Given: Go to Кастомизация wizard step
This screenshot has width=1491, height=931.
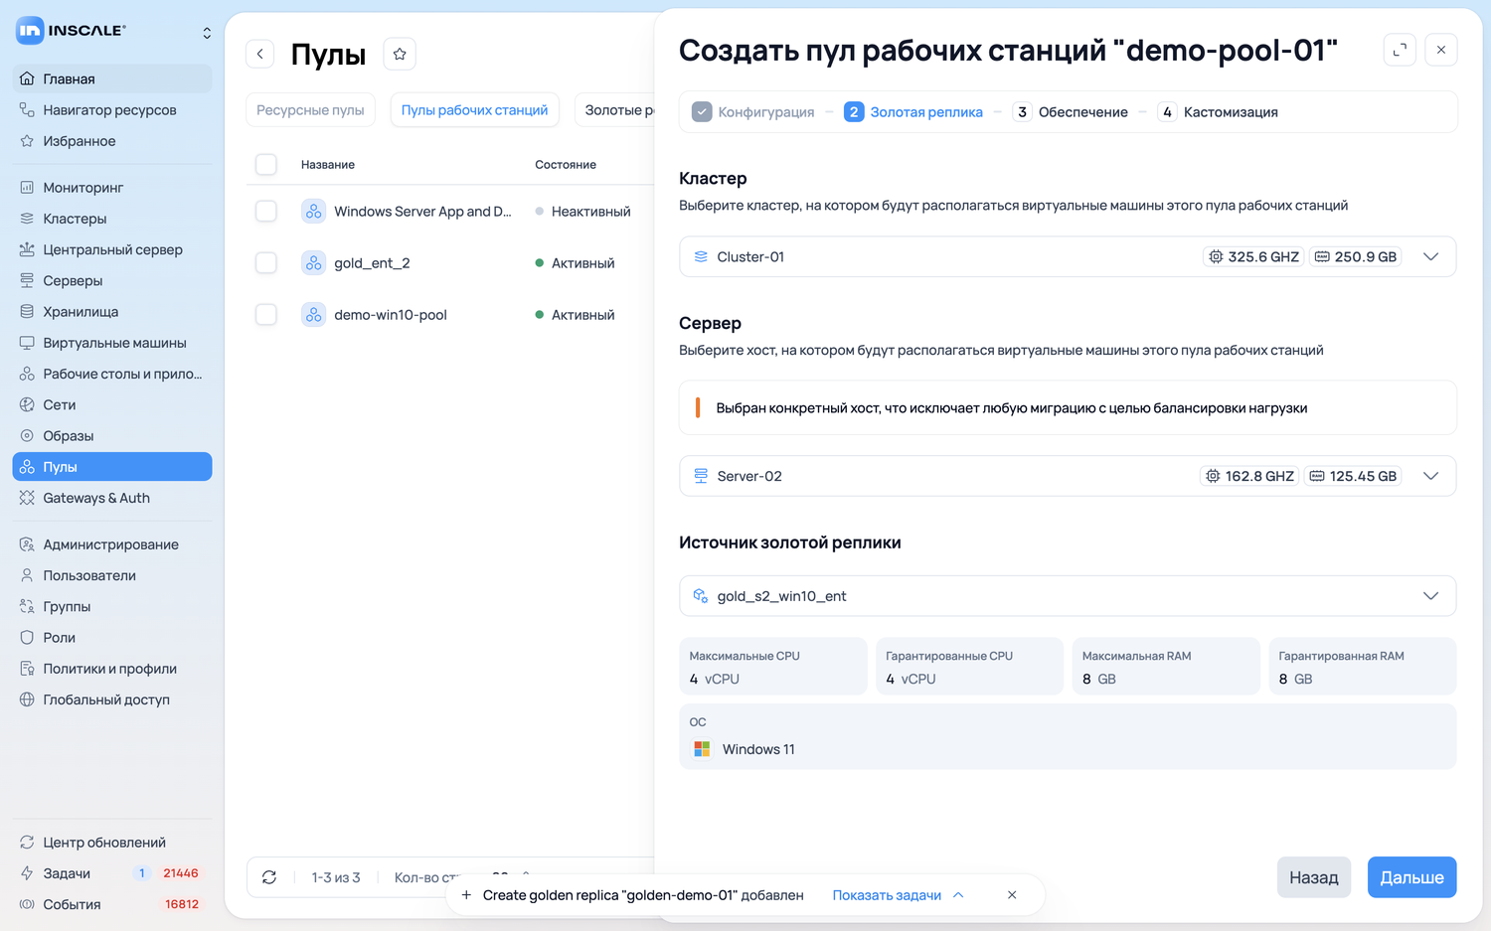Looking at the screenshot, I should [x=1218, y=112].
